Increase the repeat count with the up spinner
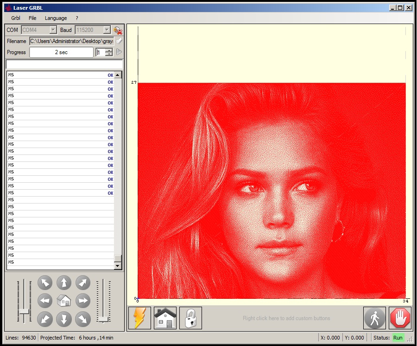 pyautogui.click(x=109, y=50)
